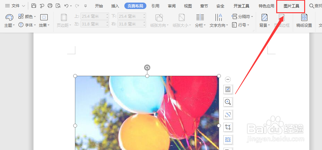Screen dimensions: 322x150
Task: Open the 纸张方向 orientation dropdown
Action: pyautogui.click(x=159, y=21)
